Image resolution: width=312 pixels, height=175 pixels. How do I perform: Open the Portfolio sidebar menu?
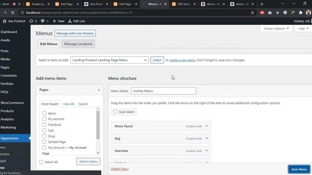[x=7, y=84]
